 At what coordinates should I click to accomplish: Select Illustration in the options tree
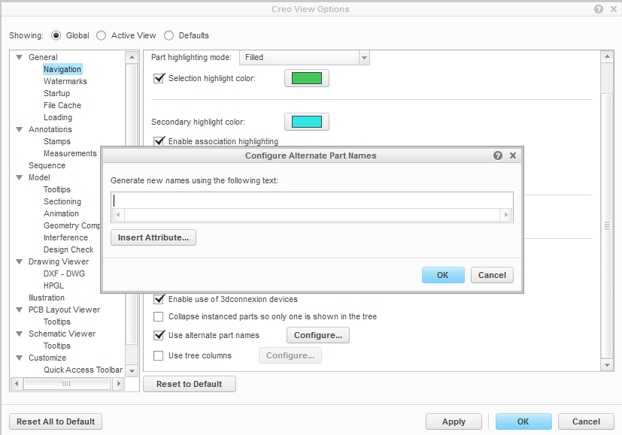pyautogui.click(x=47, y=298)
